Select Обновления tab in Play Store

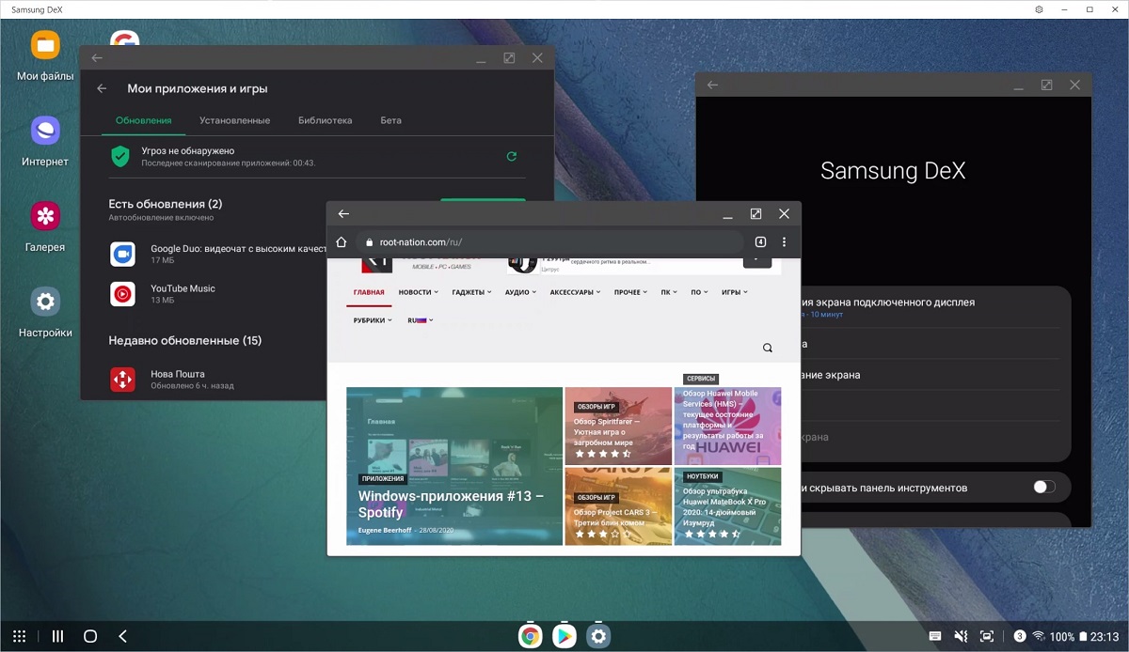coord(143,120)
